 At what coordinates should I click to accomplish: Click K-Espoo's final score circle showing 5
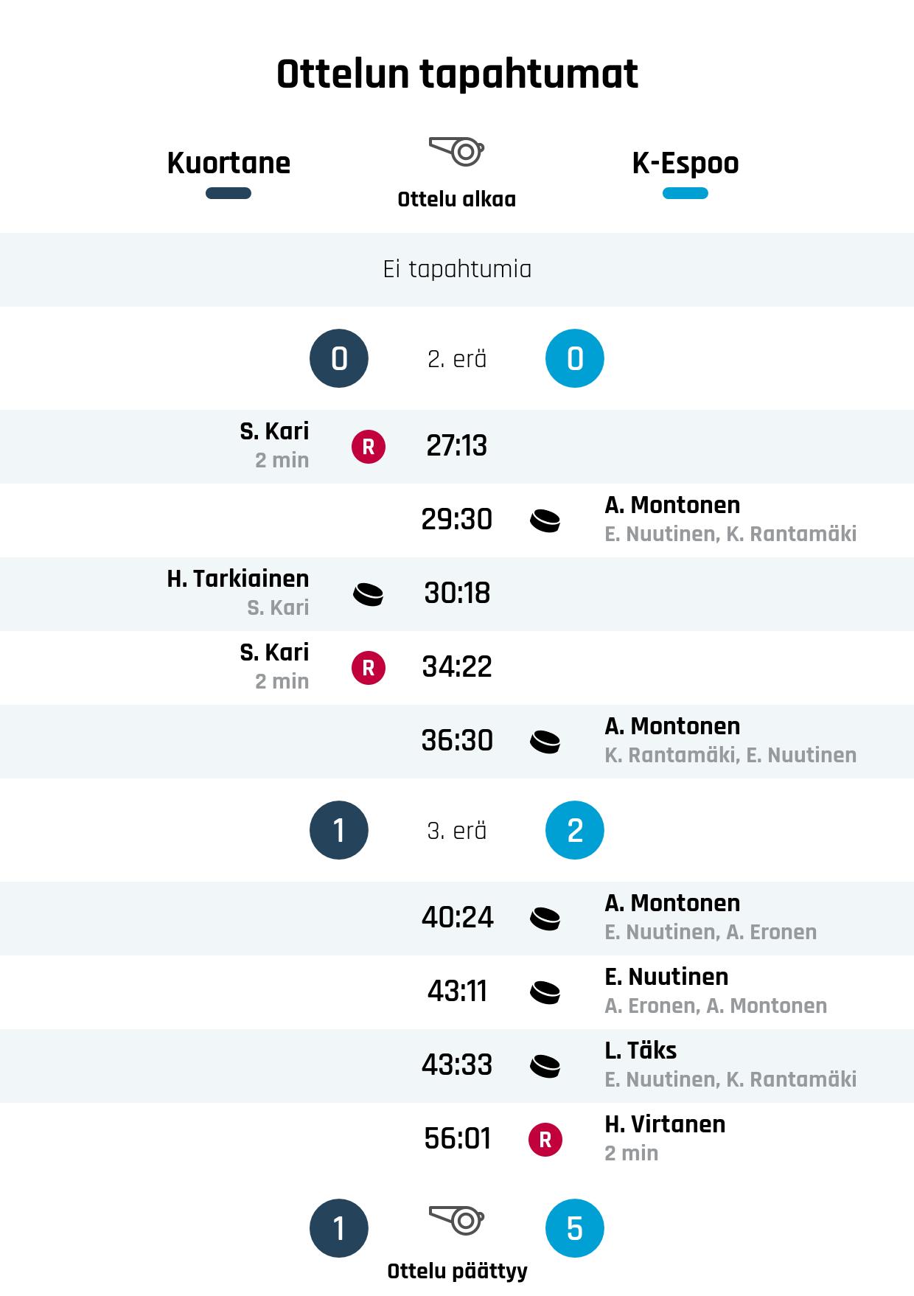575,1228
